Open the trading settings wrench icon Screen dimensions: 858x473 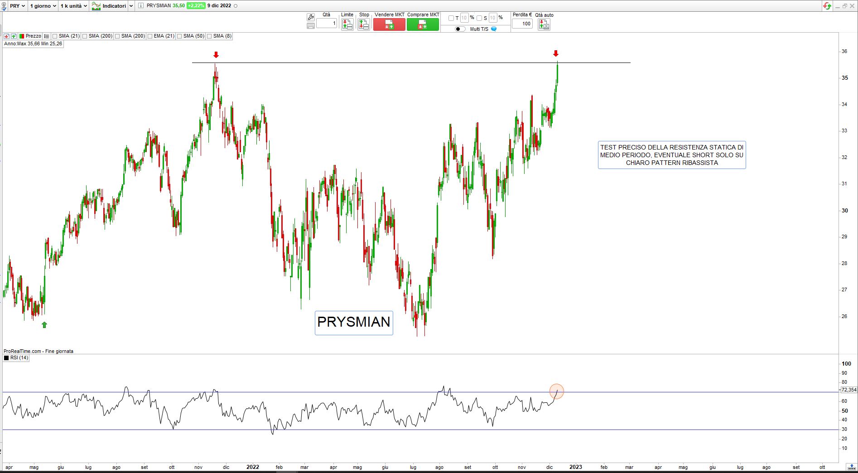pyautogui.click(x=310, y=17)
